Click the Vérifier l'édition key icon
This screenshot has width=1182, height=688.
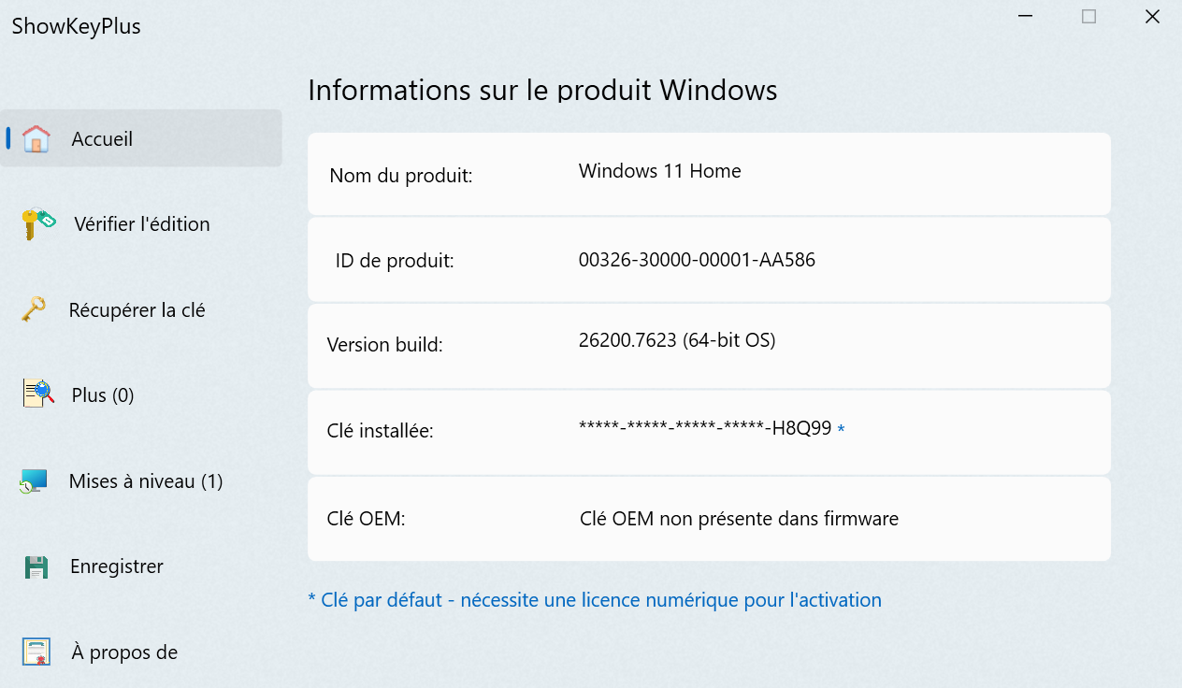pos(36,223)
